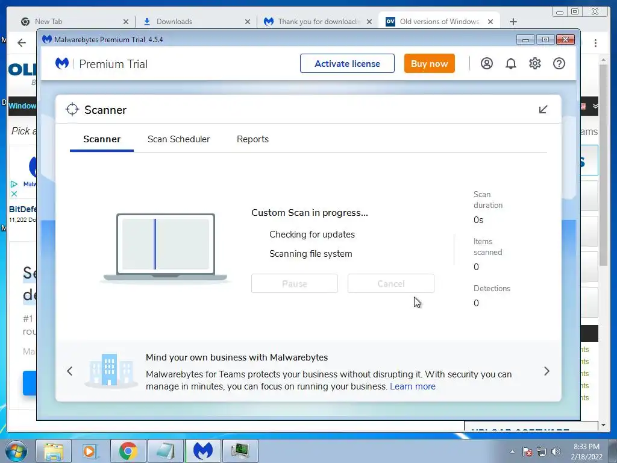617x463 pixels.
Task: Open Windows Media Player from the taskbar
Action: click(x=89, y=451)
